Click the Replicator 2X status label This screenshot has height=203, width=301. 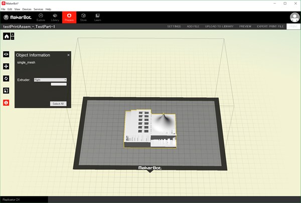pyautogui.click(x=12, y=199)
